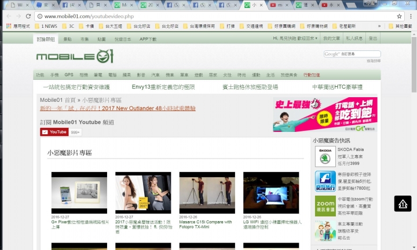The width and height of the screenshot is (417, 250).
Task: Click the 吃到飽 telecom banner ad
Action: coord(325,115)
